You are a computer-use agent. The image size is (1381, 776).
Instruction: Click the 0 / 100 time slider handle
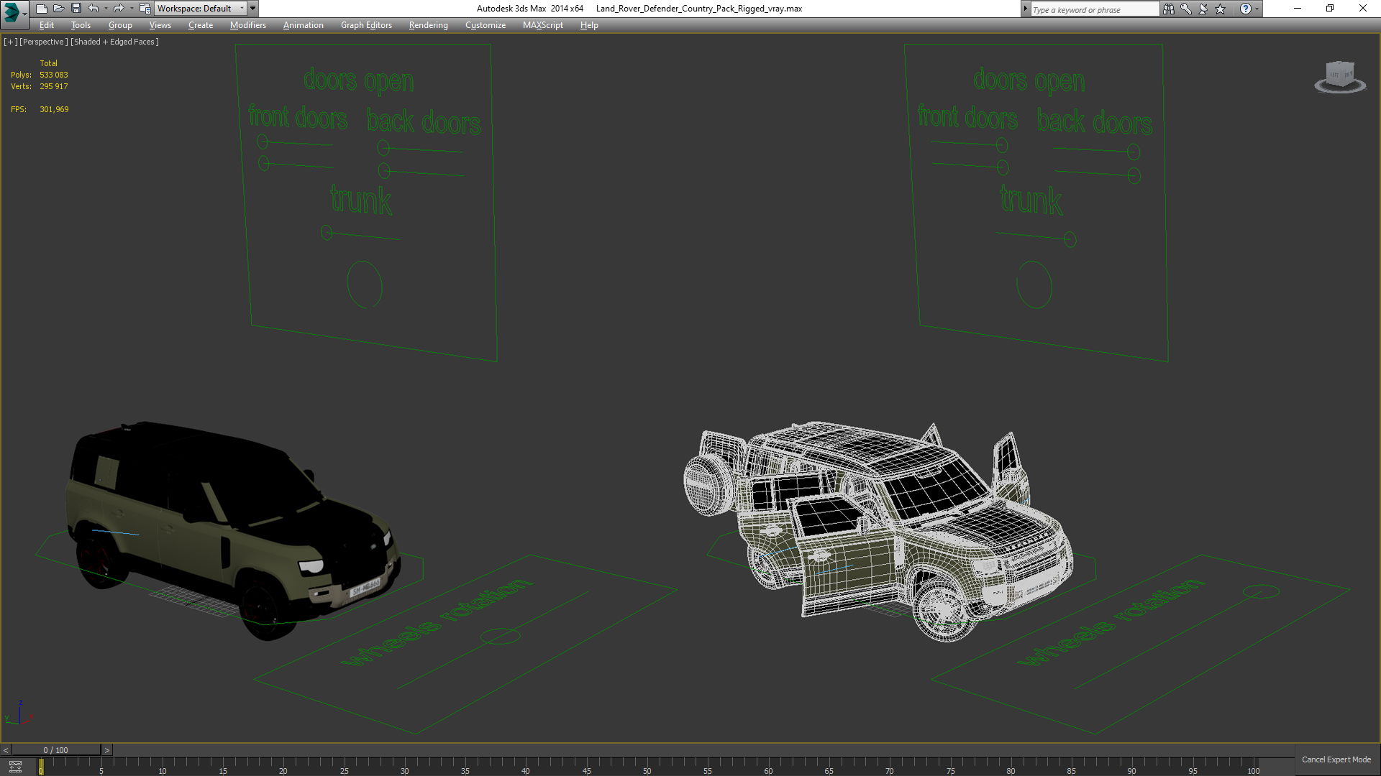pyautogui.click(x=56, y=750)
